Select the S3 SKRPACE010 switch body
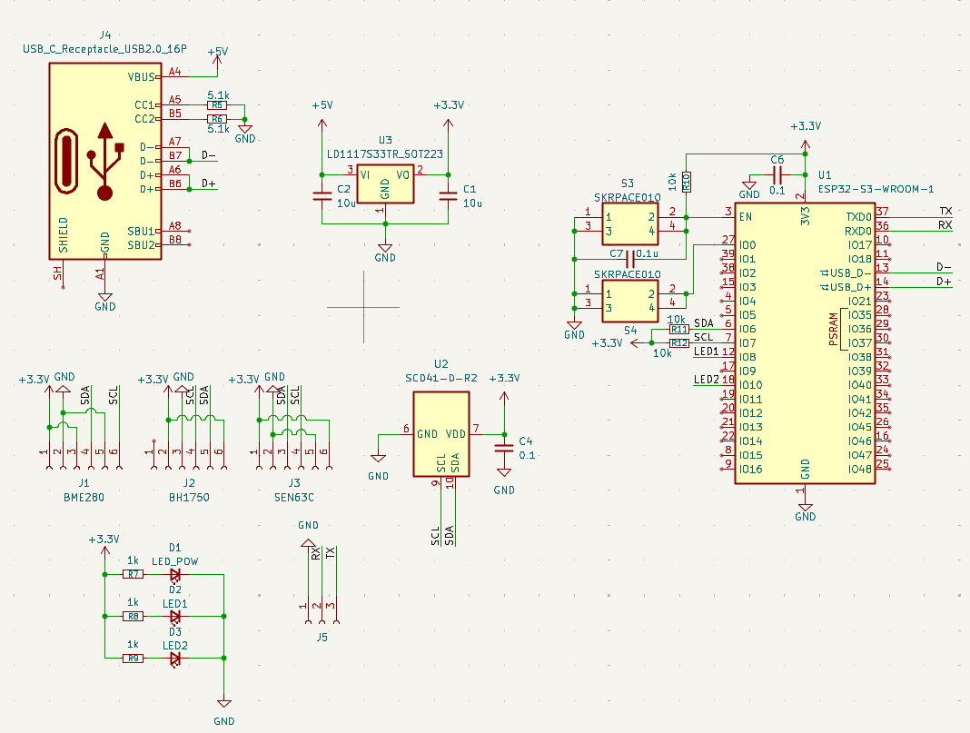This screenshot has height=733, width=970. [x=630, y=224]
